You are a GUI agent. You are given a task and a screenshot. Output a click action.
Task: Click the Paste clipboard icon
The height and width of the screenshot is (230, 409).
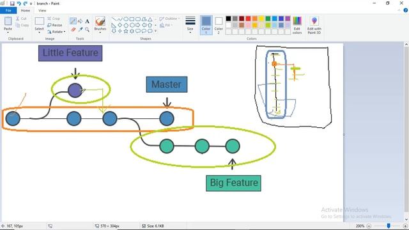coord(8,21)
